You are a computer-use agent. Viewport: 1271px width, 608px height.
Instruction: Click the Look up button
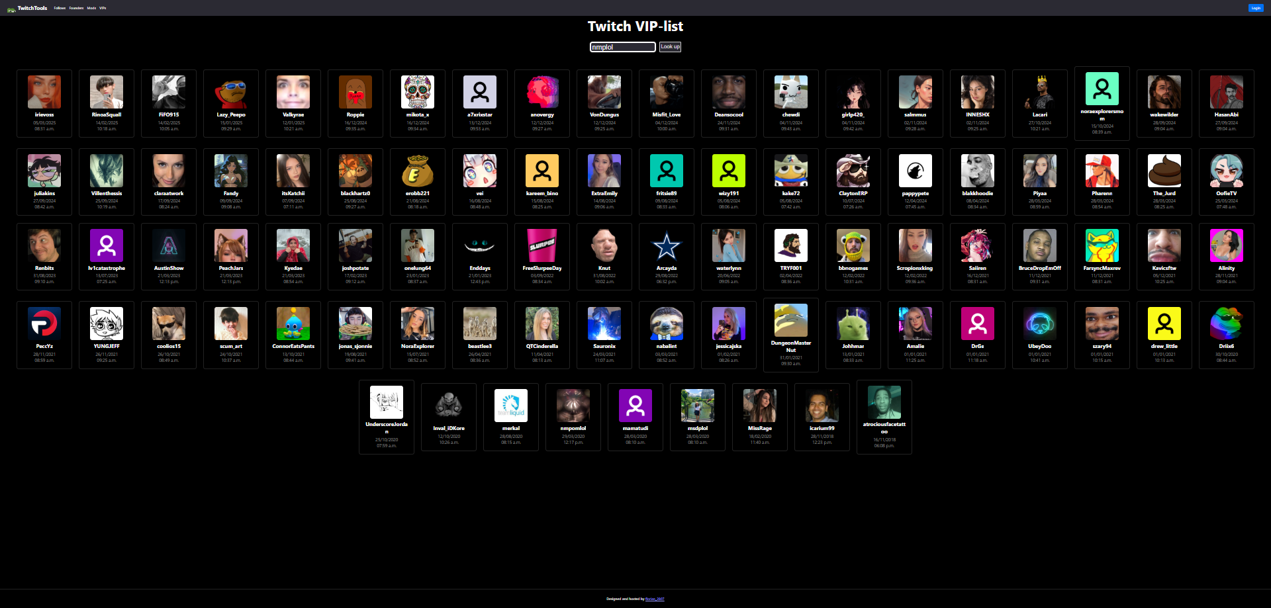click(670, 47)
